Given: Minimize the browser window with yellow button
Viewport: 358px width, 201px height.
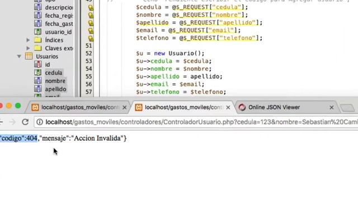Looking at the screenshot, I should click(9, 106).
